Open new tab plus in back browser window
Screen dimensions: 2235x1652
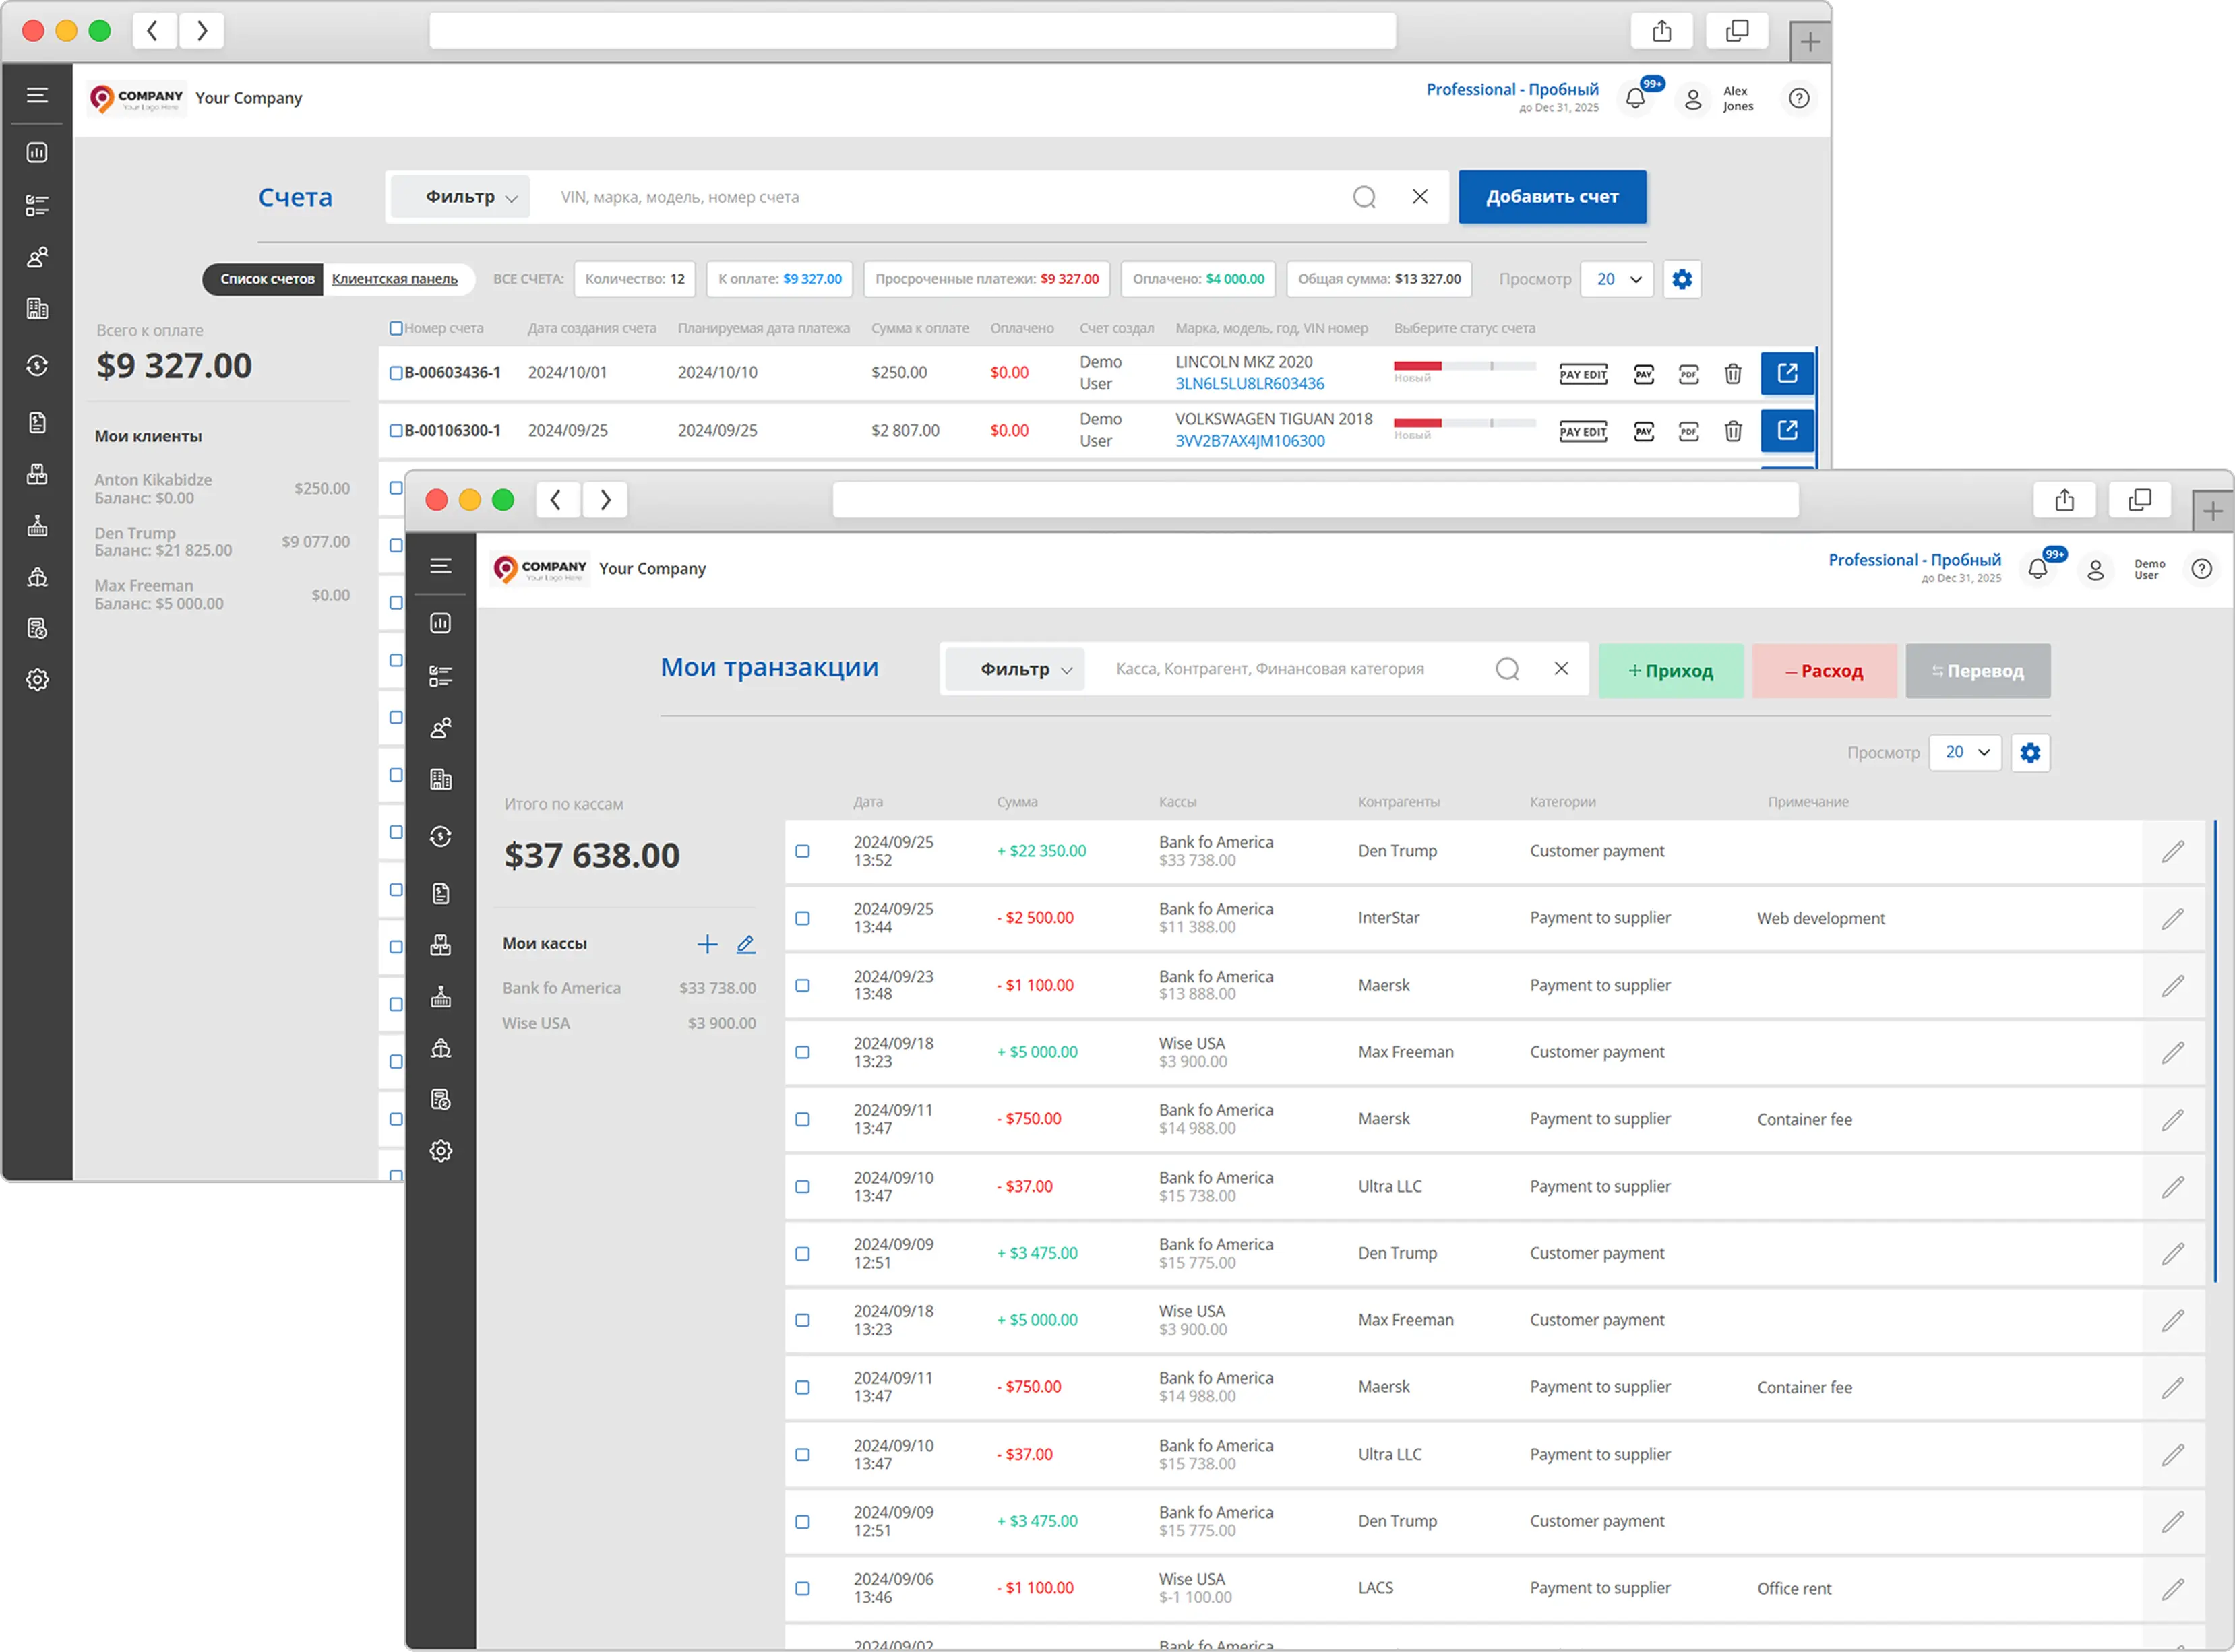coord(1810,42)
